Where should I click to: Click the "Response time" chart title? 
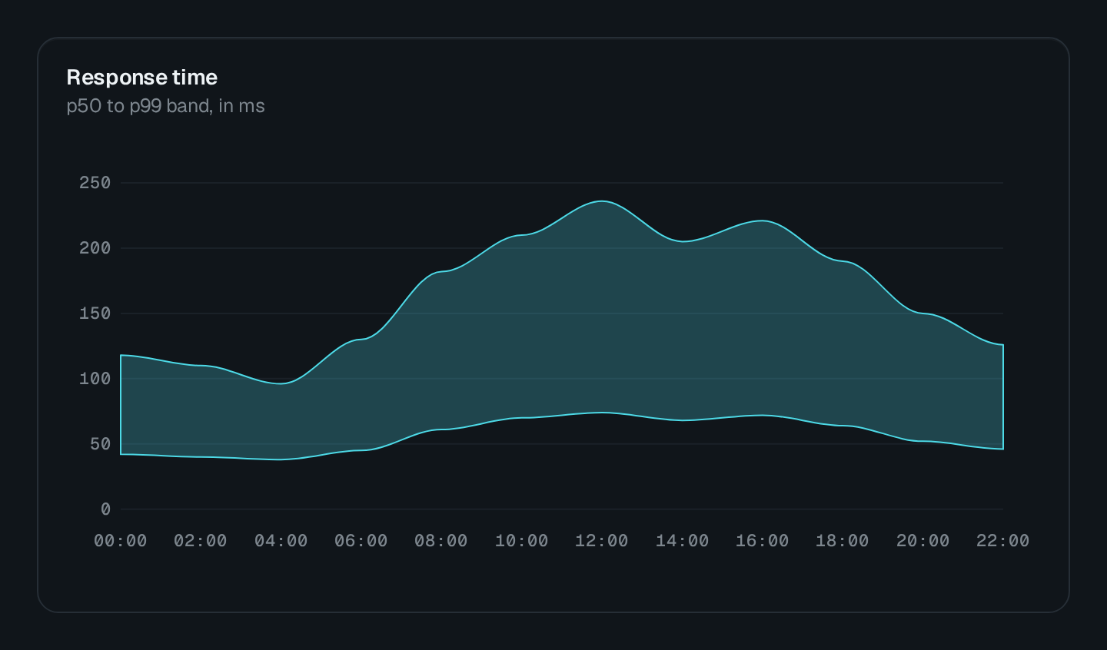point(142,78)
